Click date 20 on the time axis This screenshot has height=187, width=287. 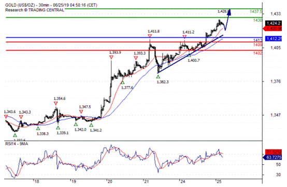[x=110, y=181]
